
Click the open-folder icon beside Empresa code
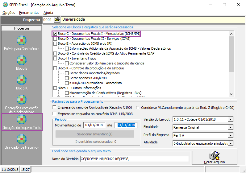[x=57, y=20]
